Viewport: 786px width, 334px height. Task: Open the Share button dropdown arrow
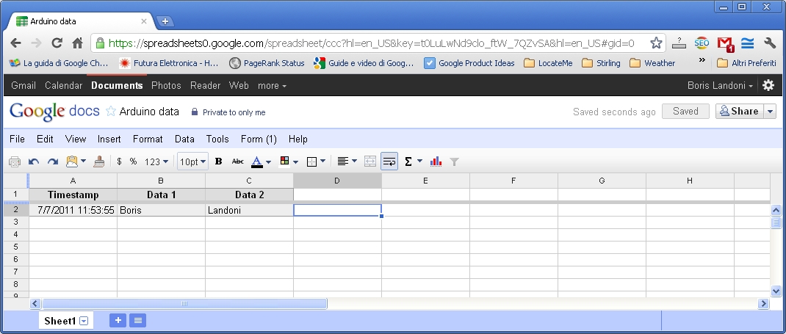[x=770, y=112]
